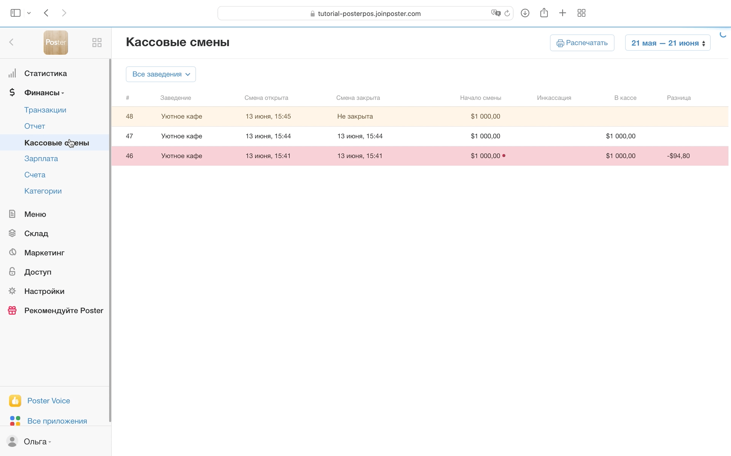
Task: Click the Poster Voice thumbs-up icon
Action: tap(15, 401)
